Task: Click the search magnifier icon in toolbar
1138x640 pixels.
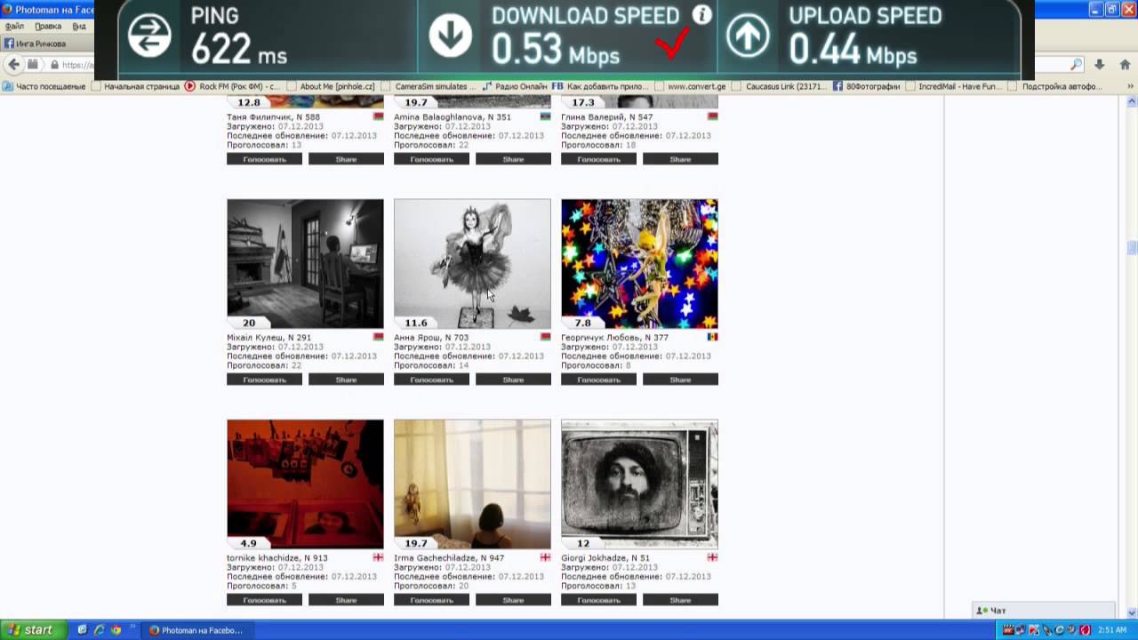Action: [x=1076, y=65]
